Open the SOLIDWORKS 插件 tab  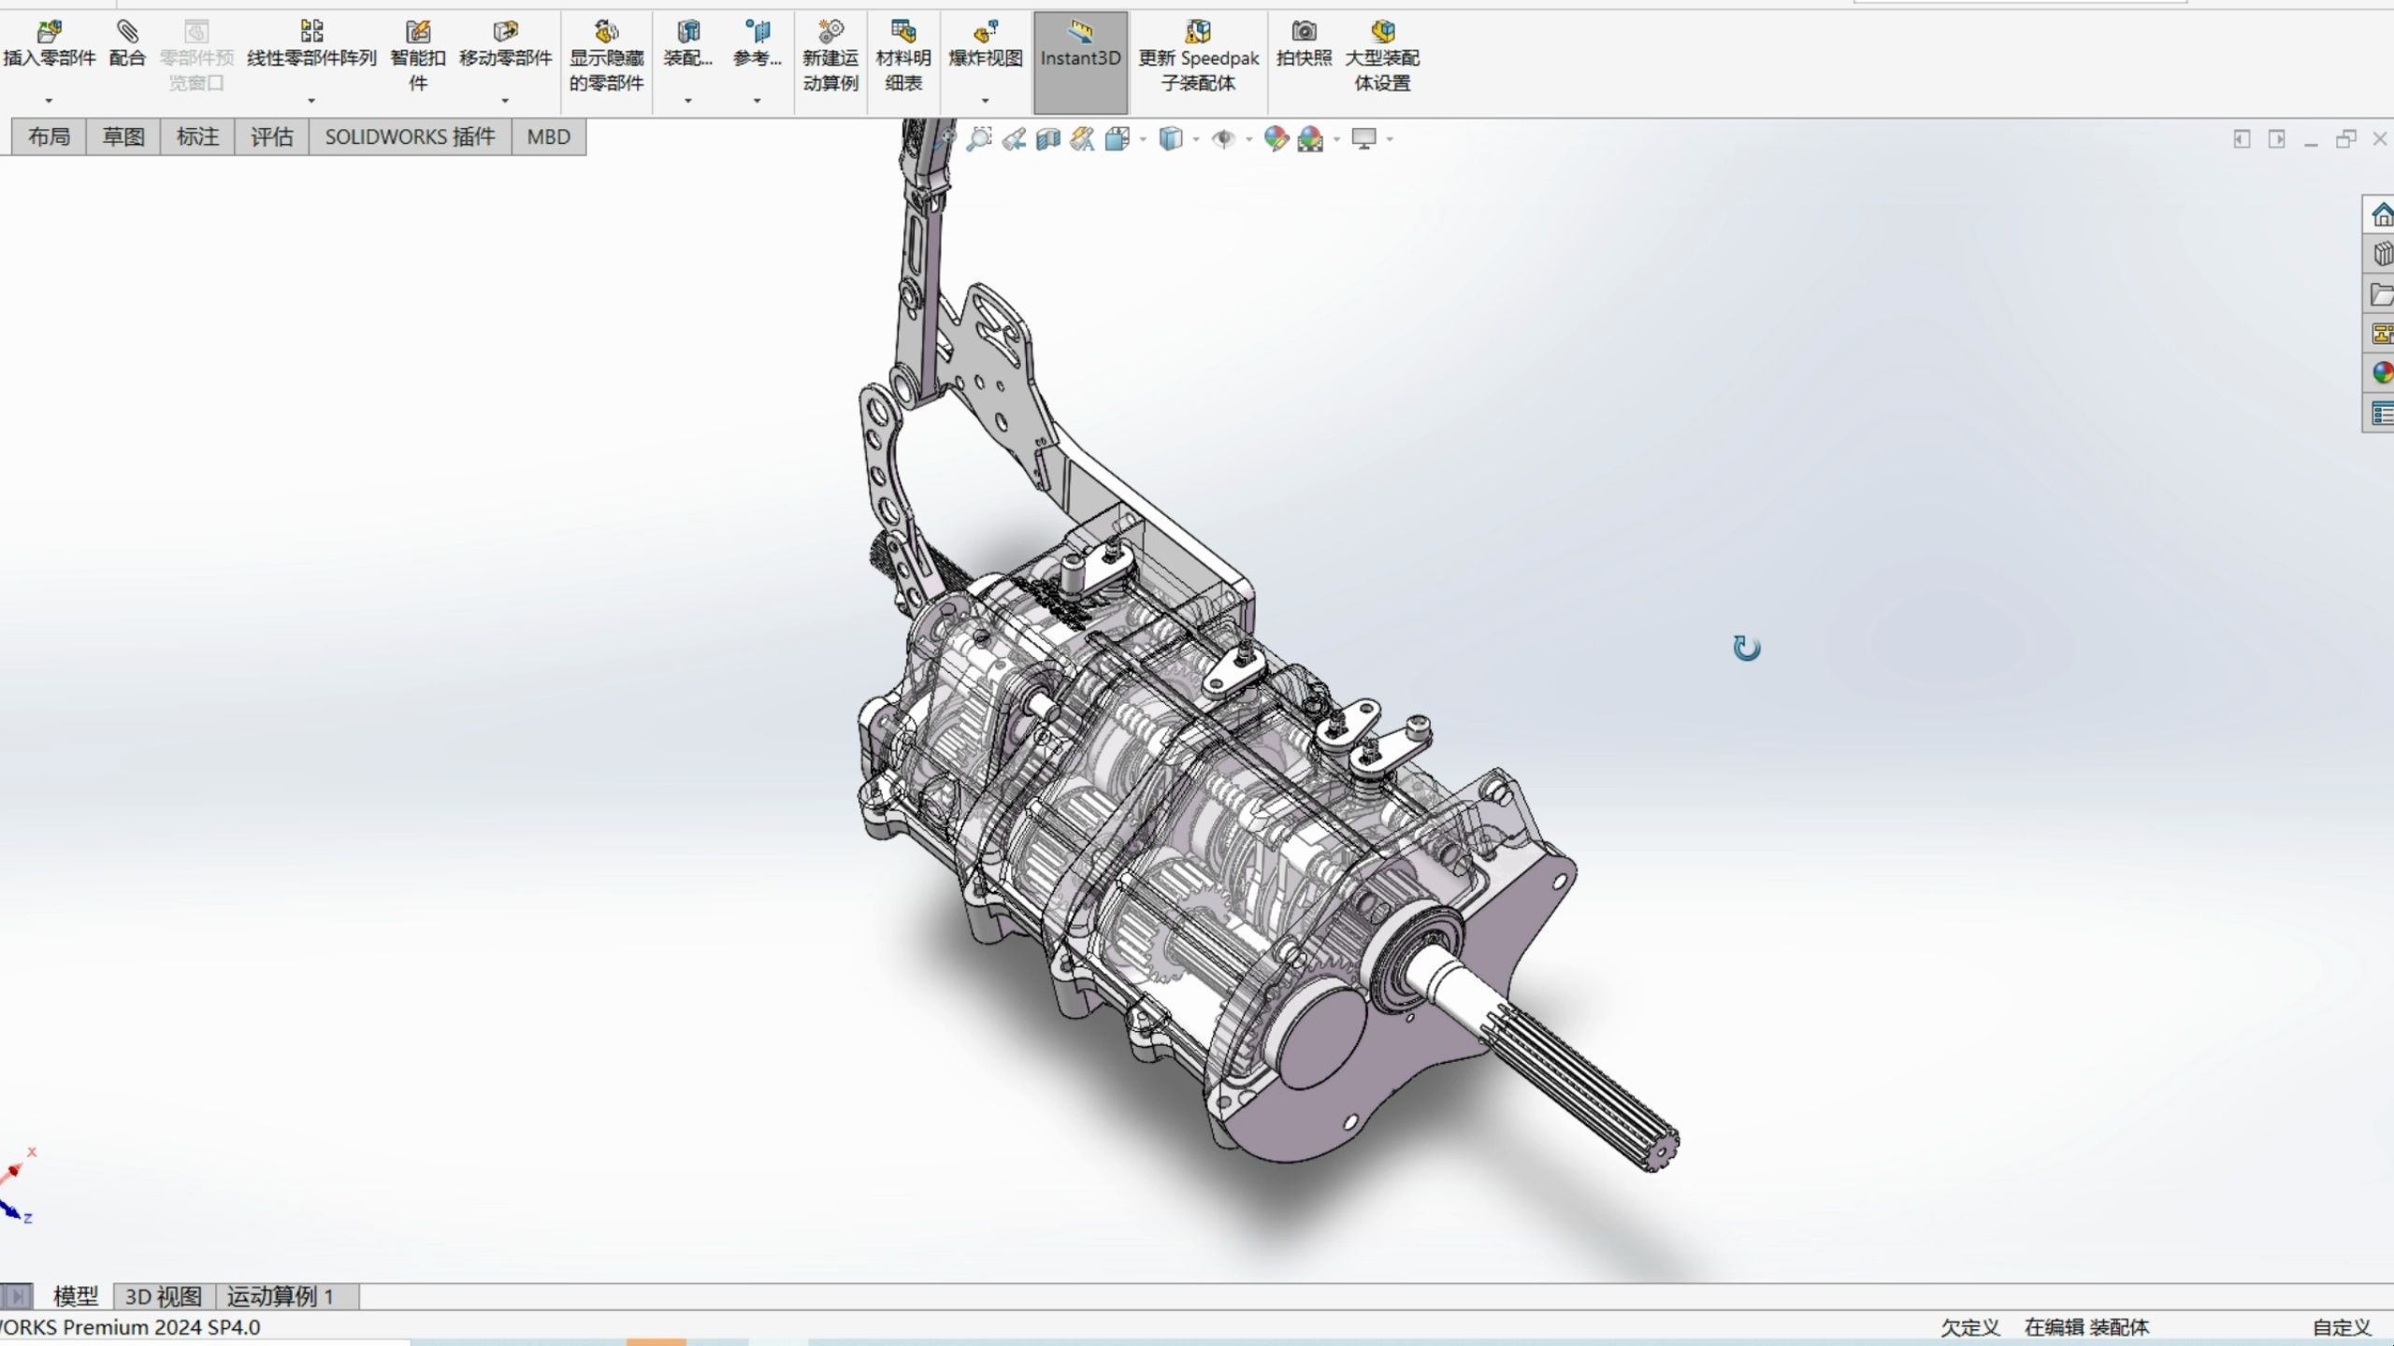410,137
